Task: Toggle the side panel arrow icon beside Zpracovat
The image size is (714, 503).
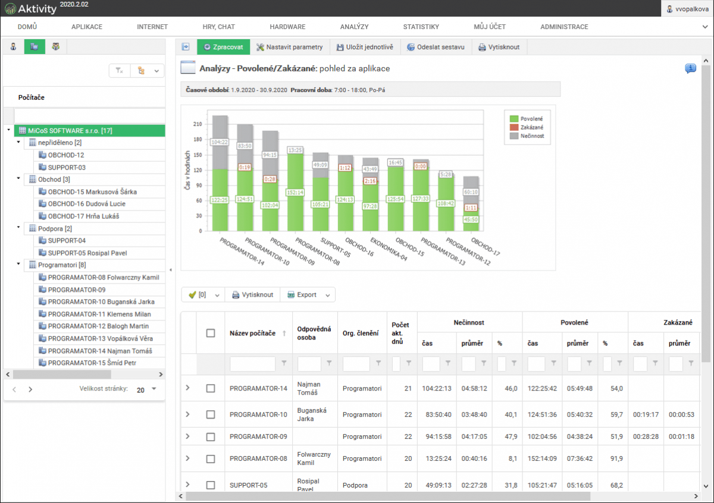Action: coord(186,47)
